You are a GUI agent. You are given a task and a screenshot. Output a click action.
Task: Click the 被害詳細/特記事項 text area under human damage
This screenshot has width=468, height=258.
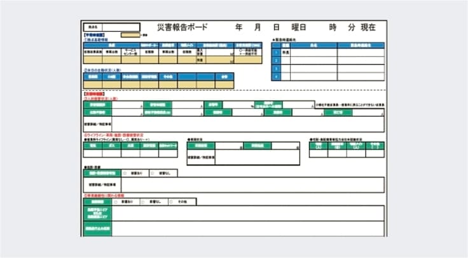242,124
